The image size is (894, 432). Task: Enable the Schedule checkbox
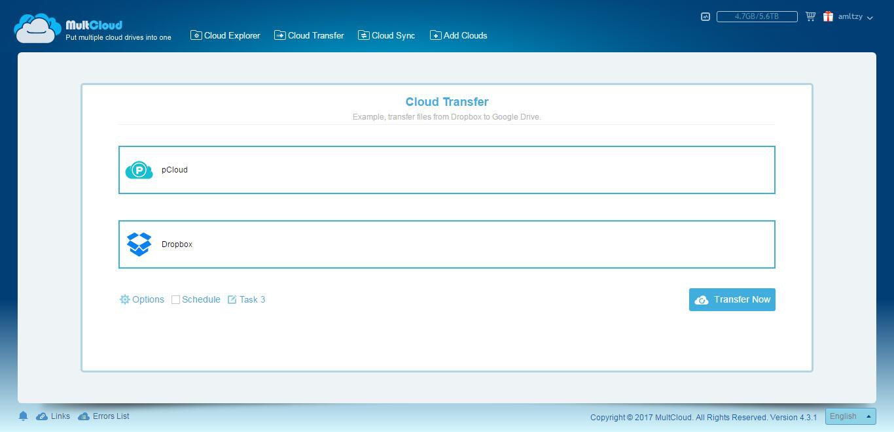click(x=175, y=299)
